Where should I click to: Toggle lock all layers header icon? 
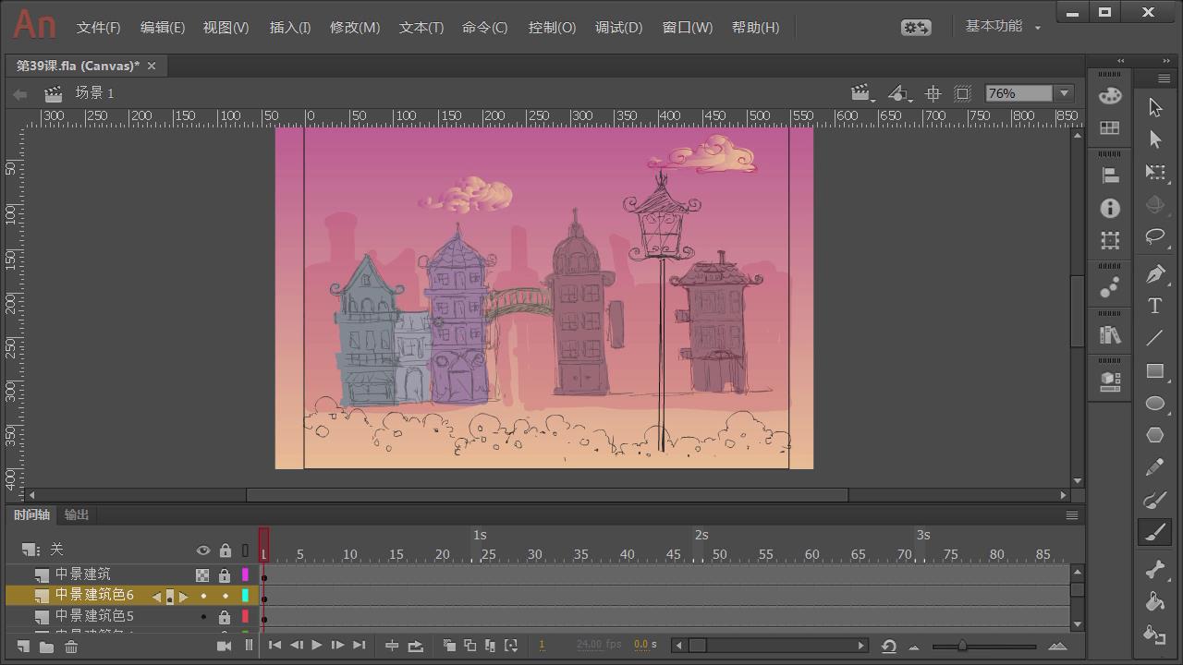click(x=225, y=550)
